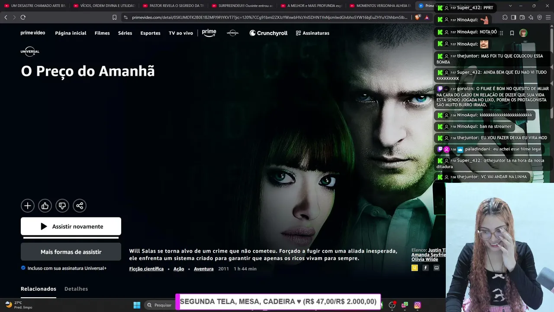Open the Universal channel in navigation
Image resolution: width=554 pixels, height=312 pixels.
pyautogui.click(x=233, y=33)
